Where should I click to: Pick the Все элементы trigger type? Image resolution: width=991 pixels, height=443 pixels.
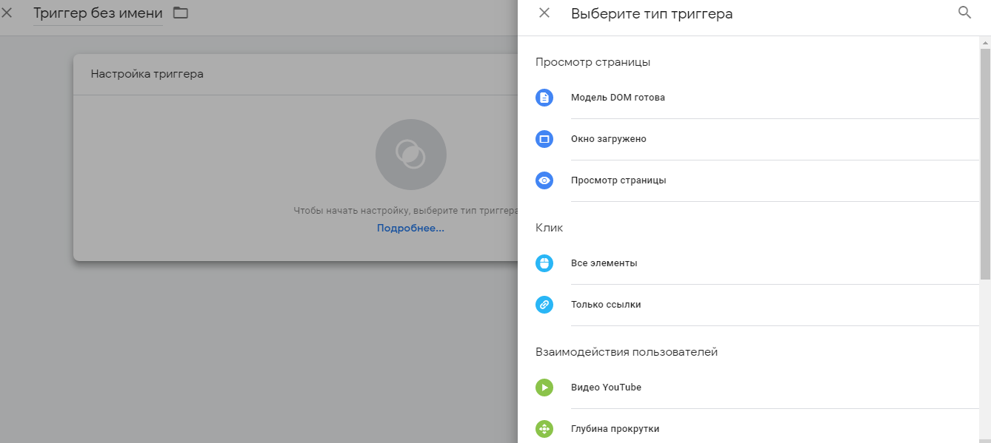(x=604, y=263)
